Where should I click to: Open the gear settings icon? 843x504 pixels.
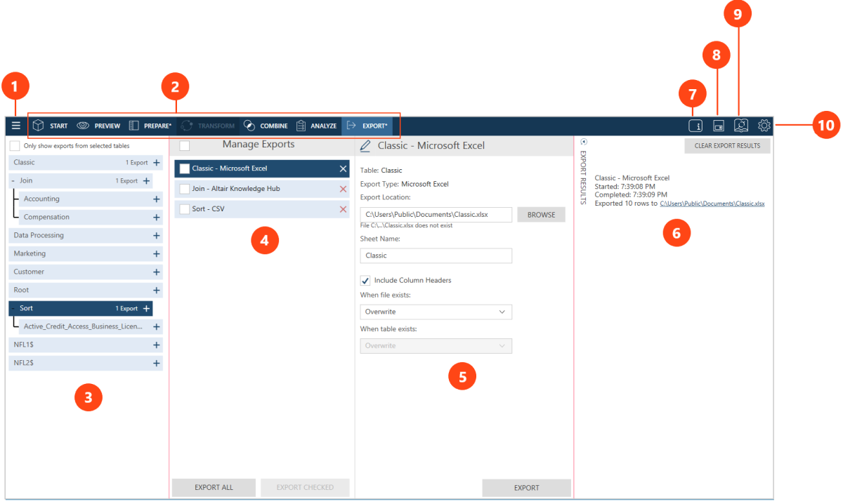(764, 126)
